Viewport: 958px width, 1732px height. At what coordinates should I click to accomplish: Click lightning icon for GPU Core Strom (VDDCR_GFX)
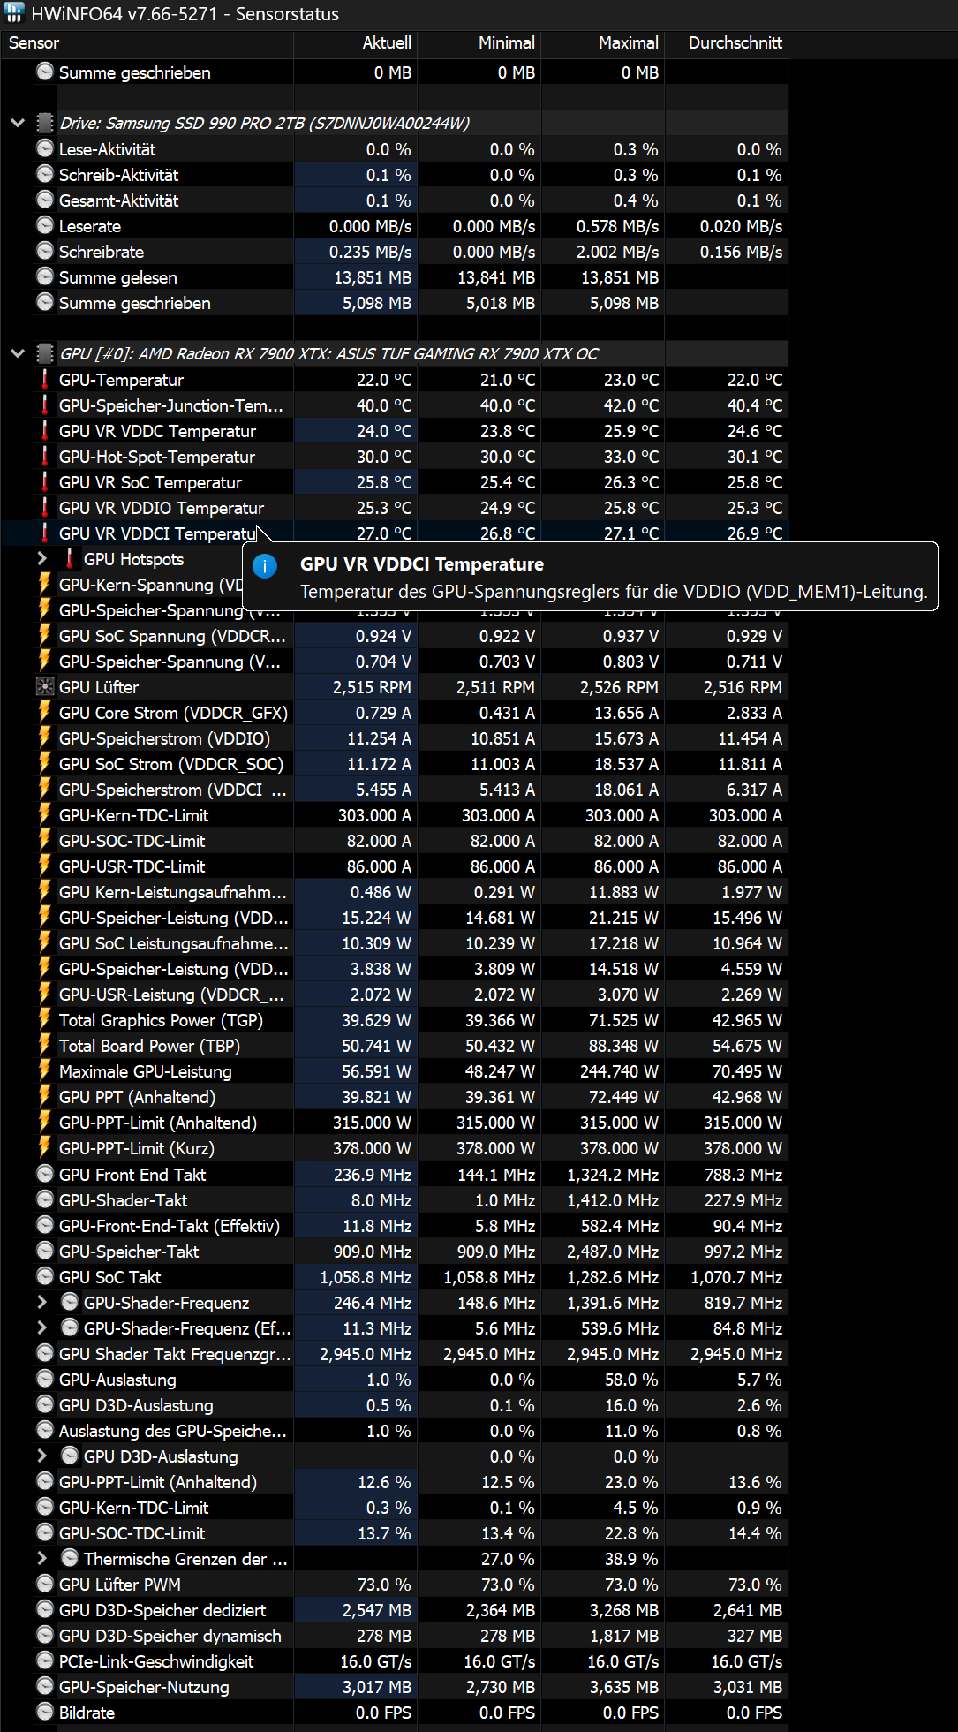45,712
